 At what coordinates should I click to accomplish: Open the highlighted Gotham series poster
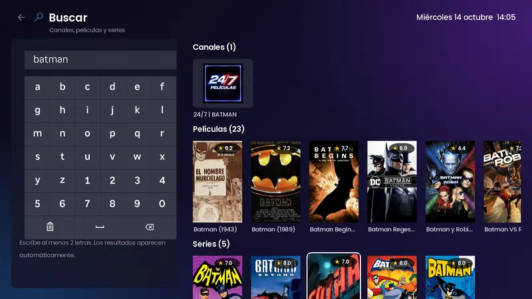(x=334, y=276)
